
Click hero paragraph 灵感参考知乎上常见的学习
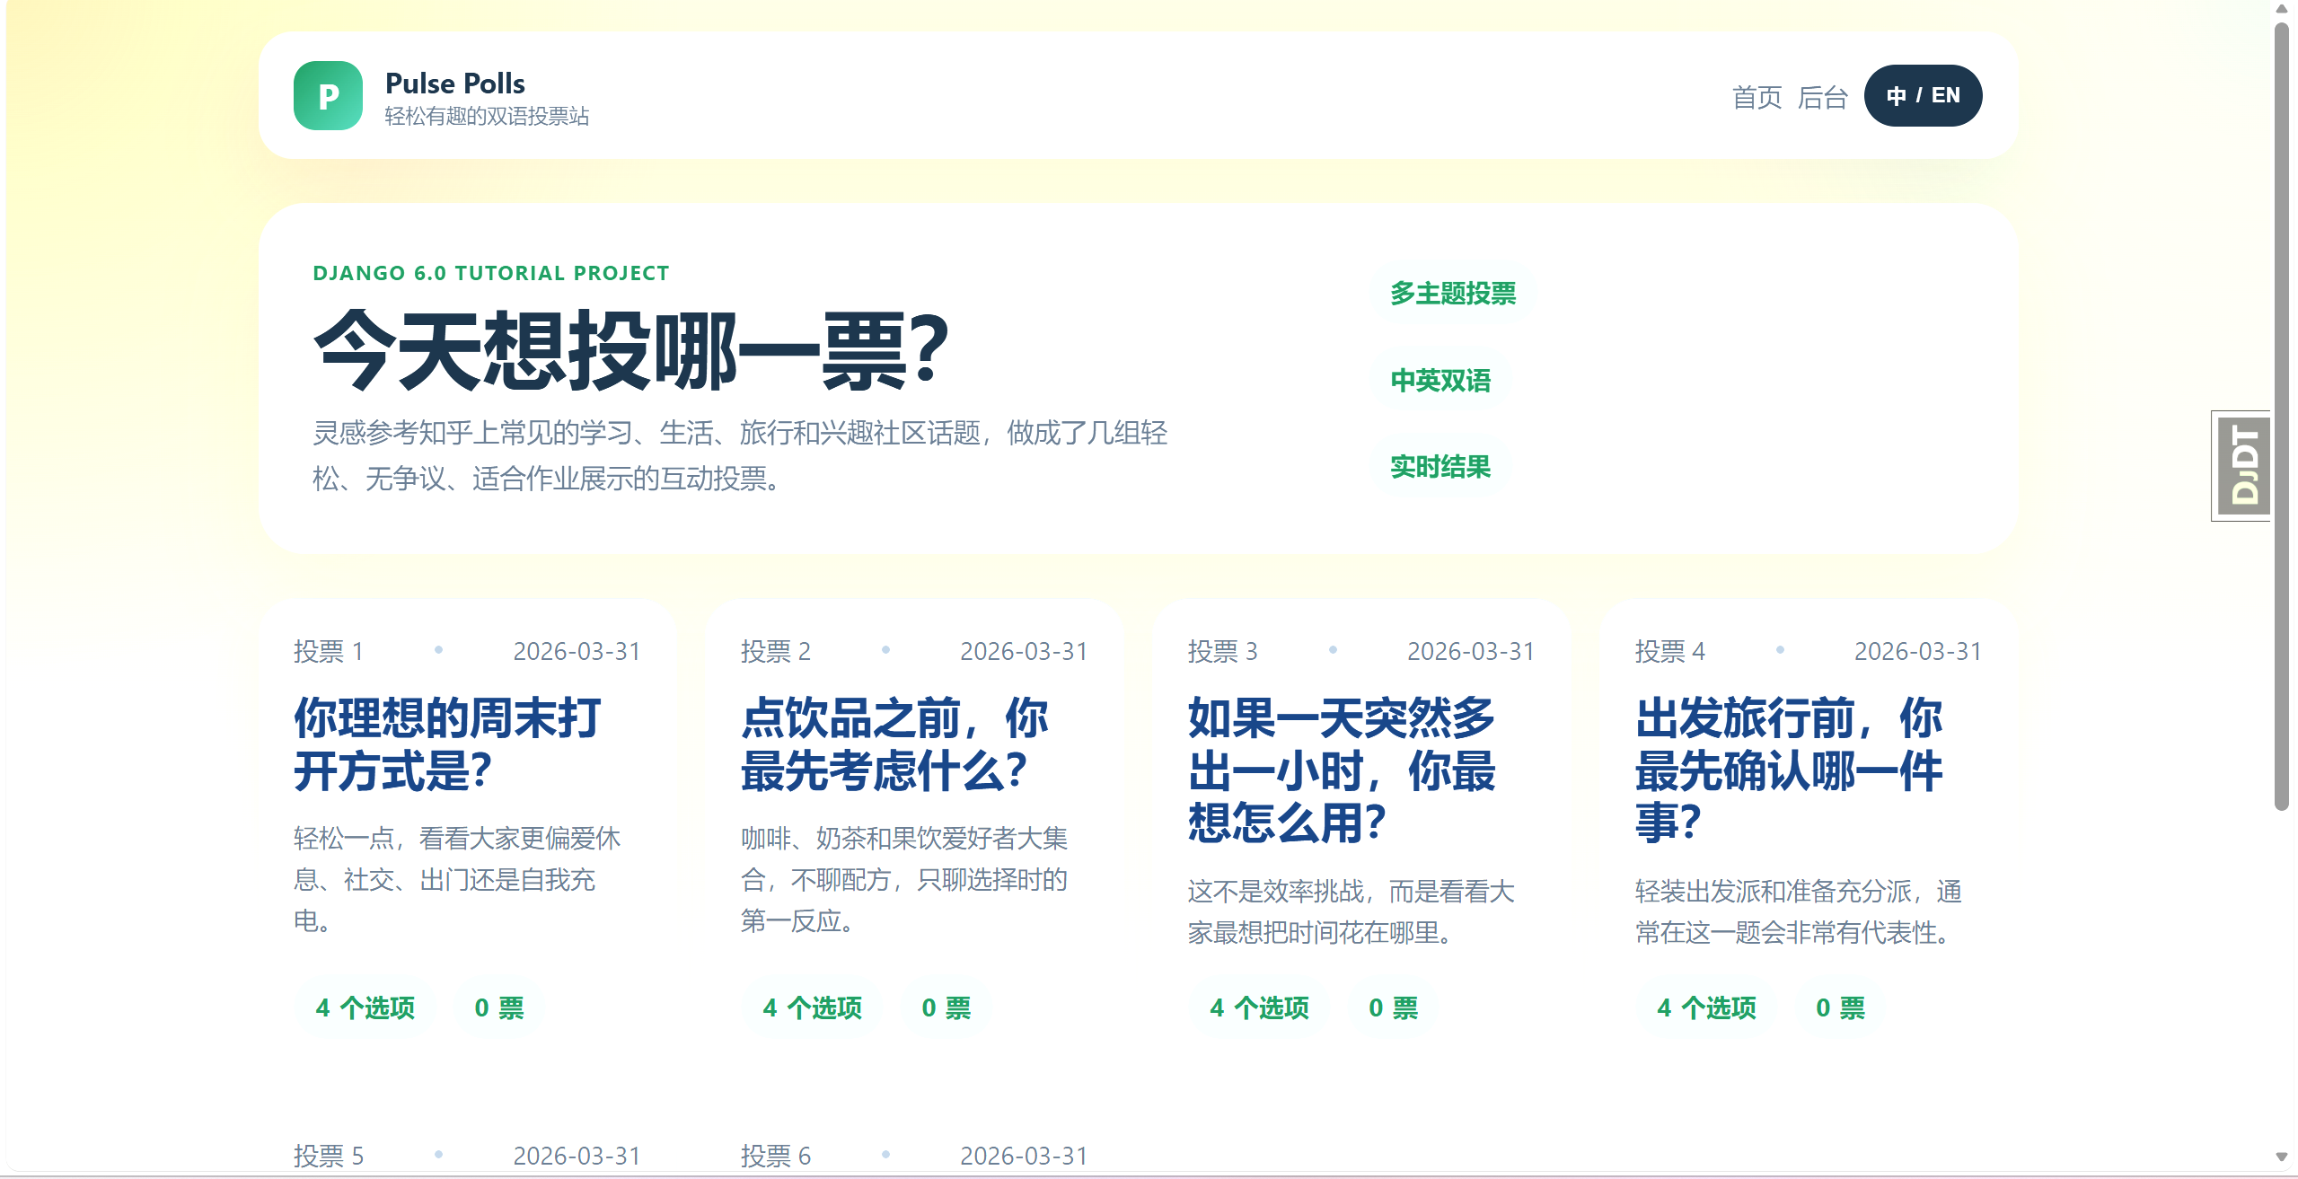pyautogui.click(x=740, y=455)
